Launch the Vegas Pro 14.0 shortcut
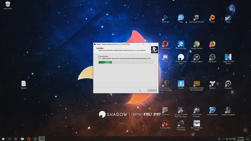 pyautogui.click(x=228, y=59)
